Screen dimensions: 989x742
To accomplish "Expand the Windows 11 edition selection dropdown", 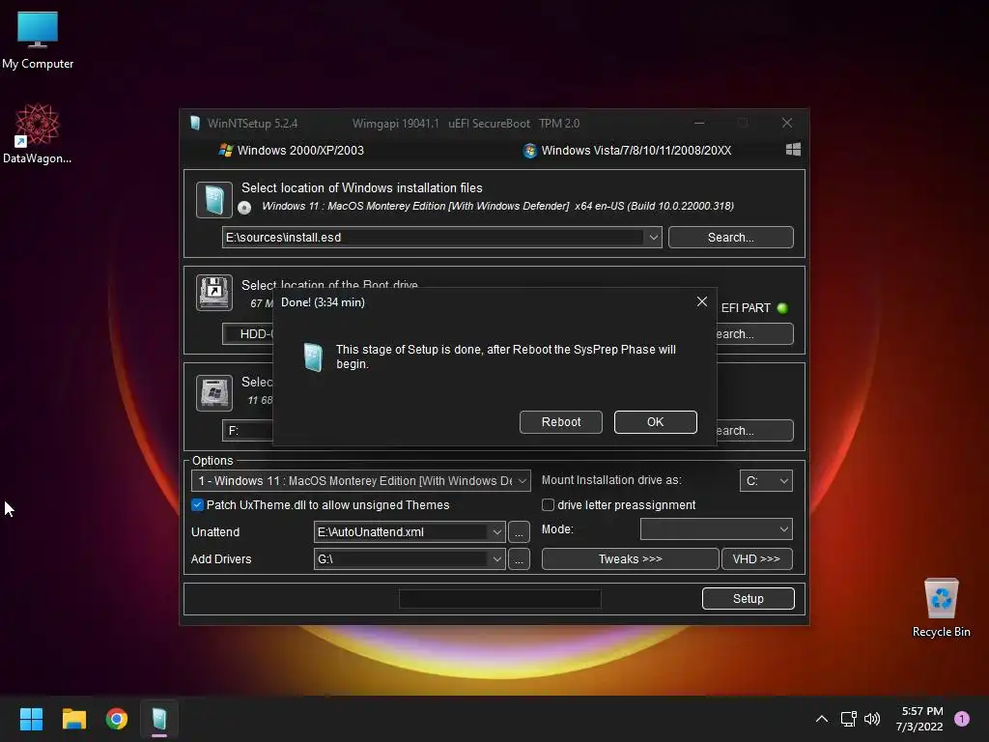I will (523, 481).
